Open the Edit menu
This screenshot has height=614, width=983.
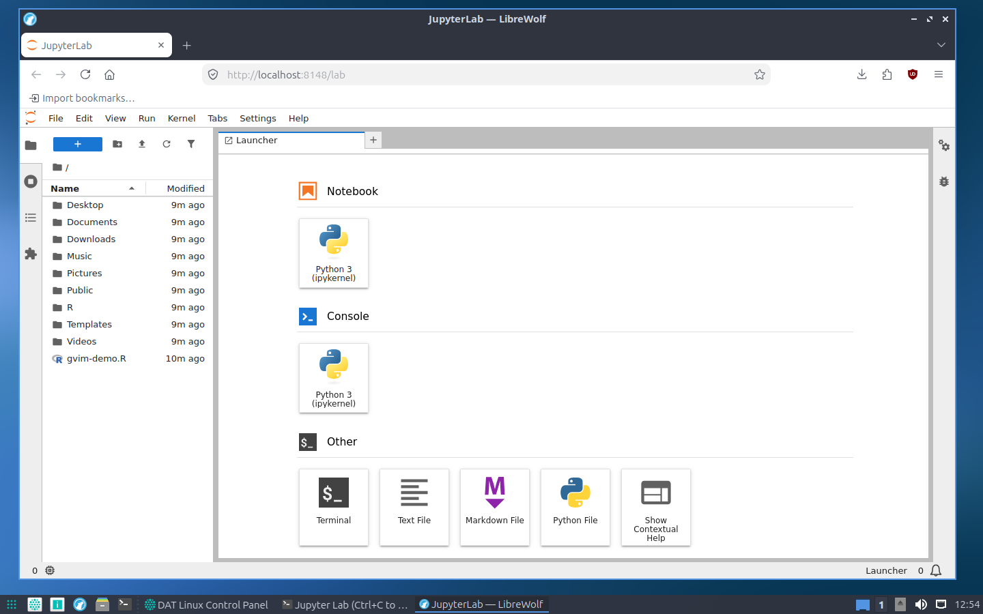[84, 118]
